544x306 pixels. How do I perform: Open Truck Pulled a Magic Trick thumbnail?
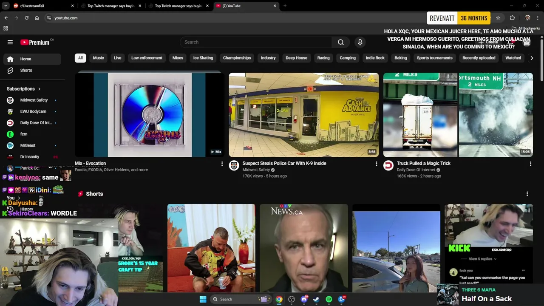coord(458,115)
